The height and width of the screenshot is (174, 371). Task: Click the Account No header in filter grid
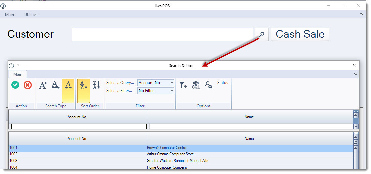tap(77, 117)
